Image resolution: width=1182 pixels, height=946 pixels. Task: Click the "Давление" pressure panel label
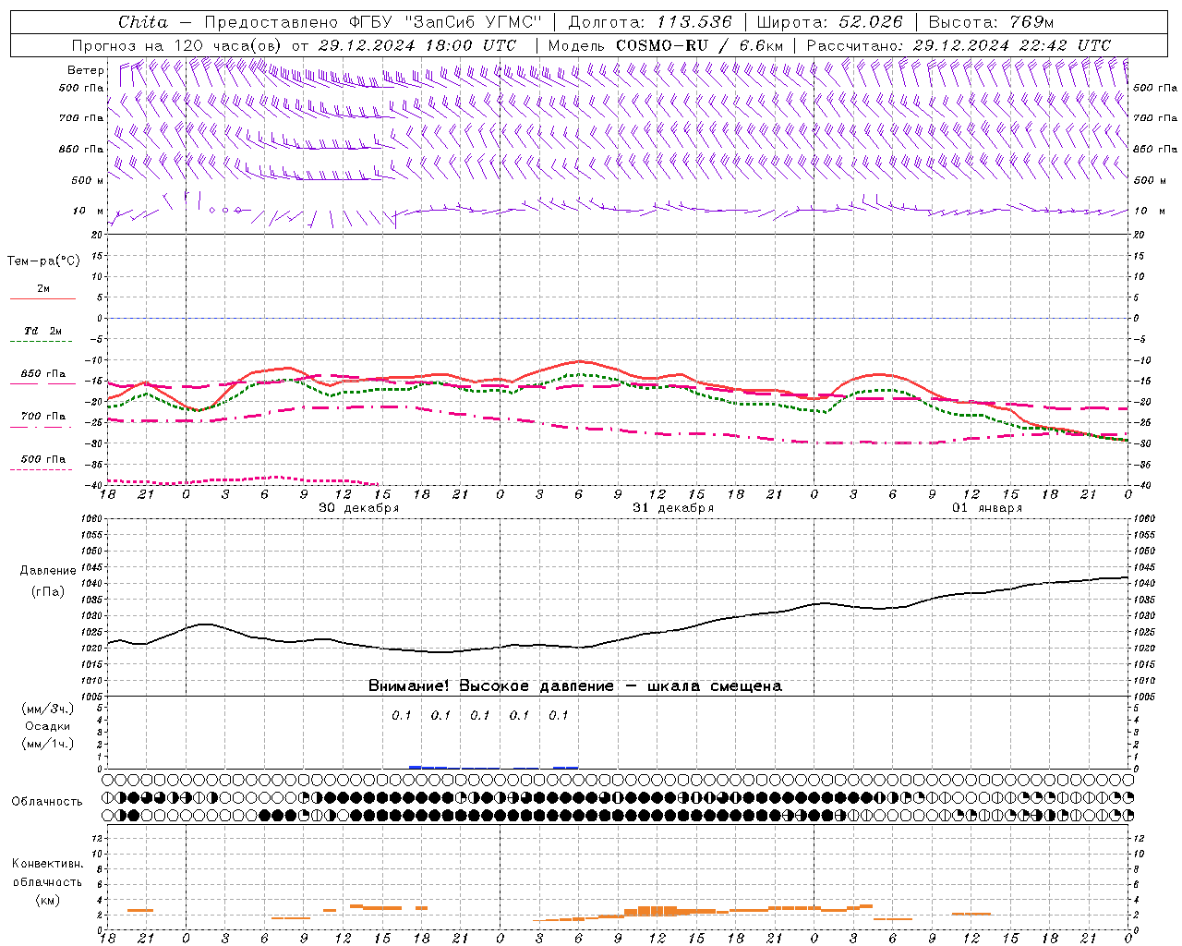tap(48, 571)
